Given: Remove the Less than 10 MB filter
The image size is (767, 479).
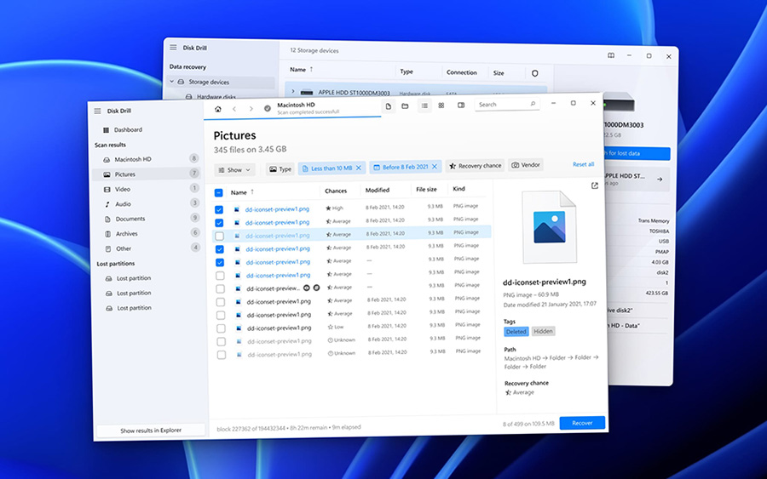Looking at the screenshot, I should tap(359, 168).
